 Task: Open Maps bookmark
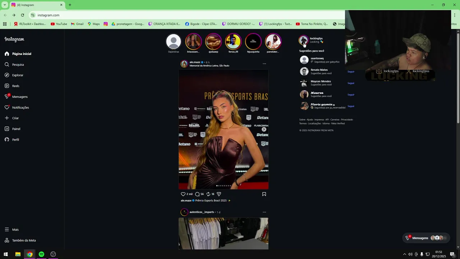[x=93, y=24]
